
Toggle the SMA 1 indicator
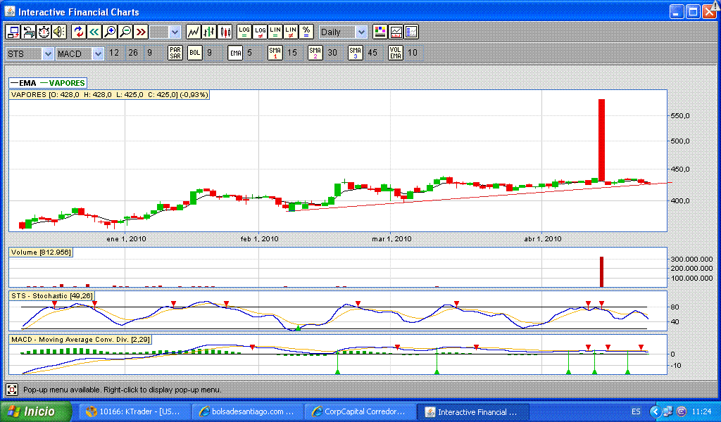pos(275,53)
